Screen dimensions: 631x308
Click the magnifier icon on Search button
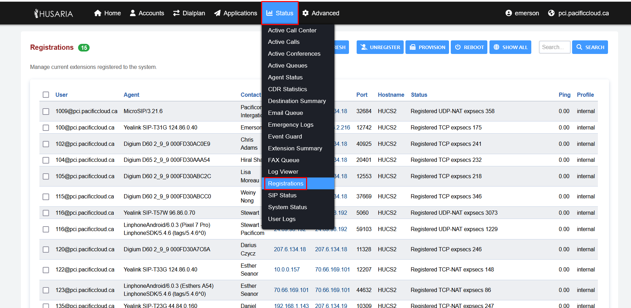579,47
